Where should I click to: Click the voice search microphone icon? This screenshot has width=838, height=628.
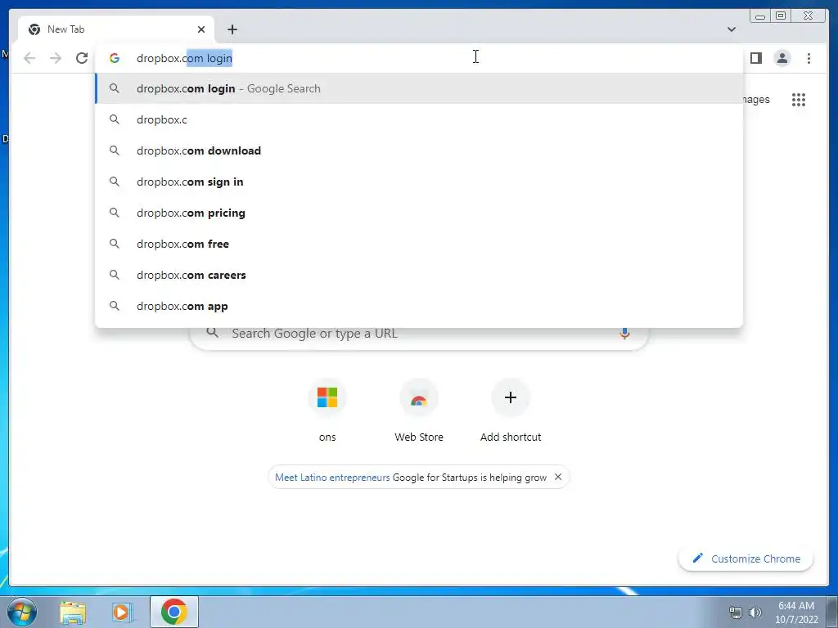[x=624, y=334]
